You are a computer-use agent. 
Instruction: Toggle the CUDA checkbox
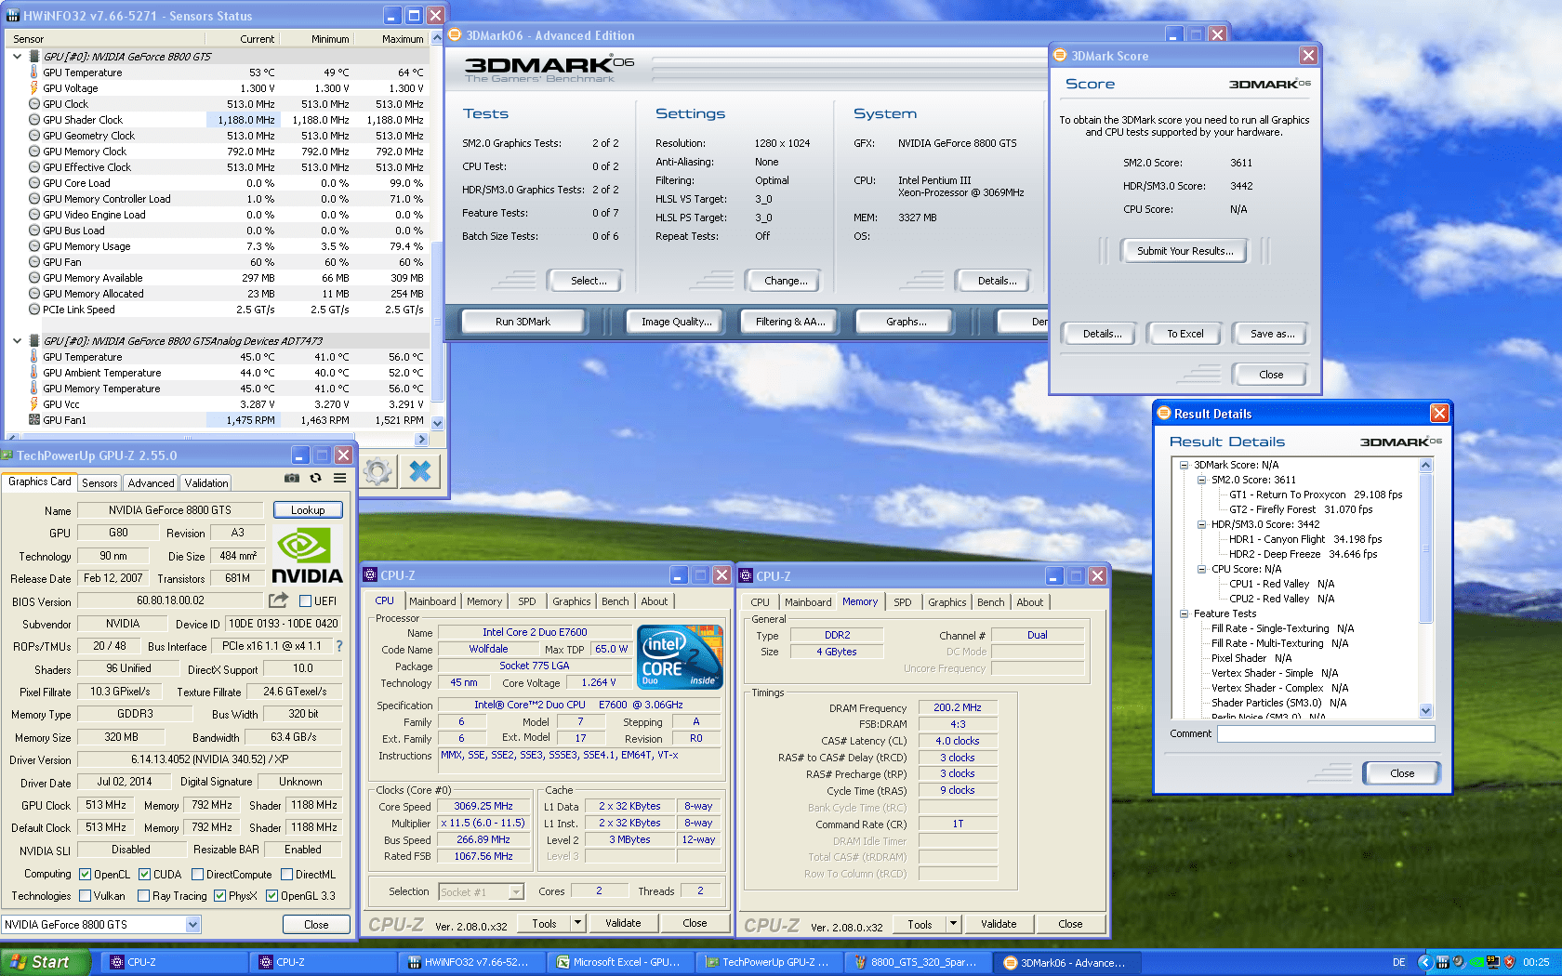144,875
